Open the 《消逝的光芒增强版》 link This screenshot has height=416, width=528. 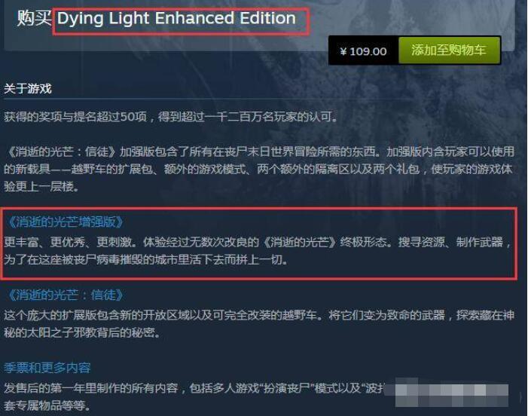coord(64,222)
